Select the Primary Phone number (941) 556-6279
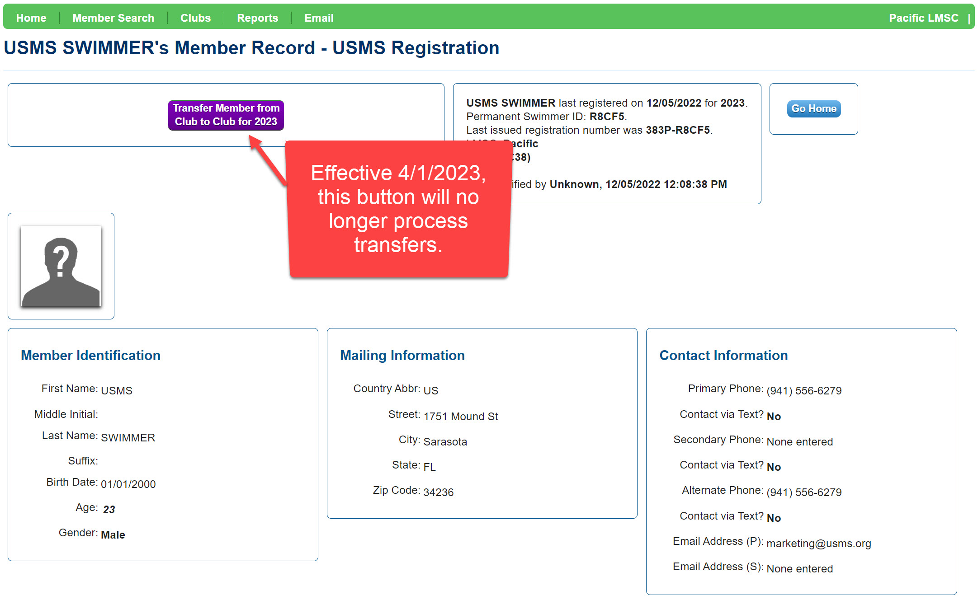This screenshot has height=600, width=978. [x=804, y=391]
